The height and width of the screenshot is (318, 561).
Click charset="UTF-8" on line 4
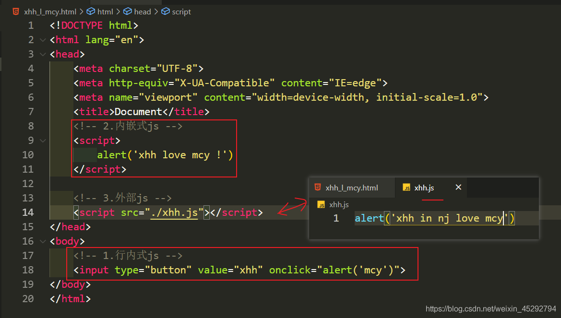(x=153, y=69)
